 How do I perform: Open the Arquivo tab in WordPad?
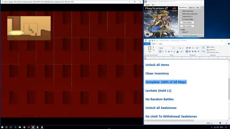click(147, 44)
